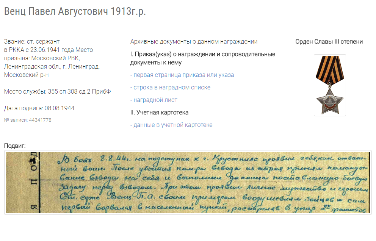Click 'Архивные документы о данном награждении' heading
This screenshot has height=241, width=376.
194,42
